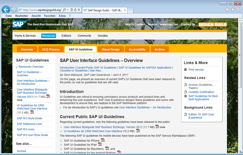Open SAP R/3 Icons sidebar link
This screenshot has height=155, width=243.
[x=26, y=129]
